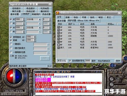Select the 修复神水 cell
This screenshot has width=127, height=96.
click(x=95, y=48)
